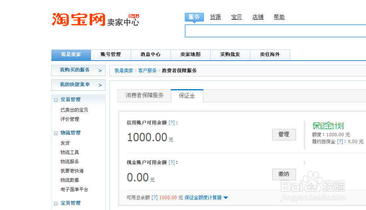Open 已卖出的宝贝 in sidebar
The image size is (366, 210).
click(74, 110)
